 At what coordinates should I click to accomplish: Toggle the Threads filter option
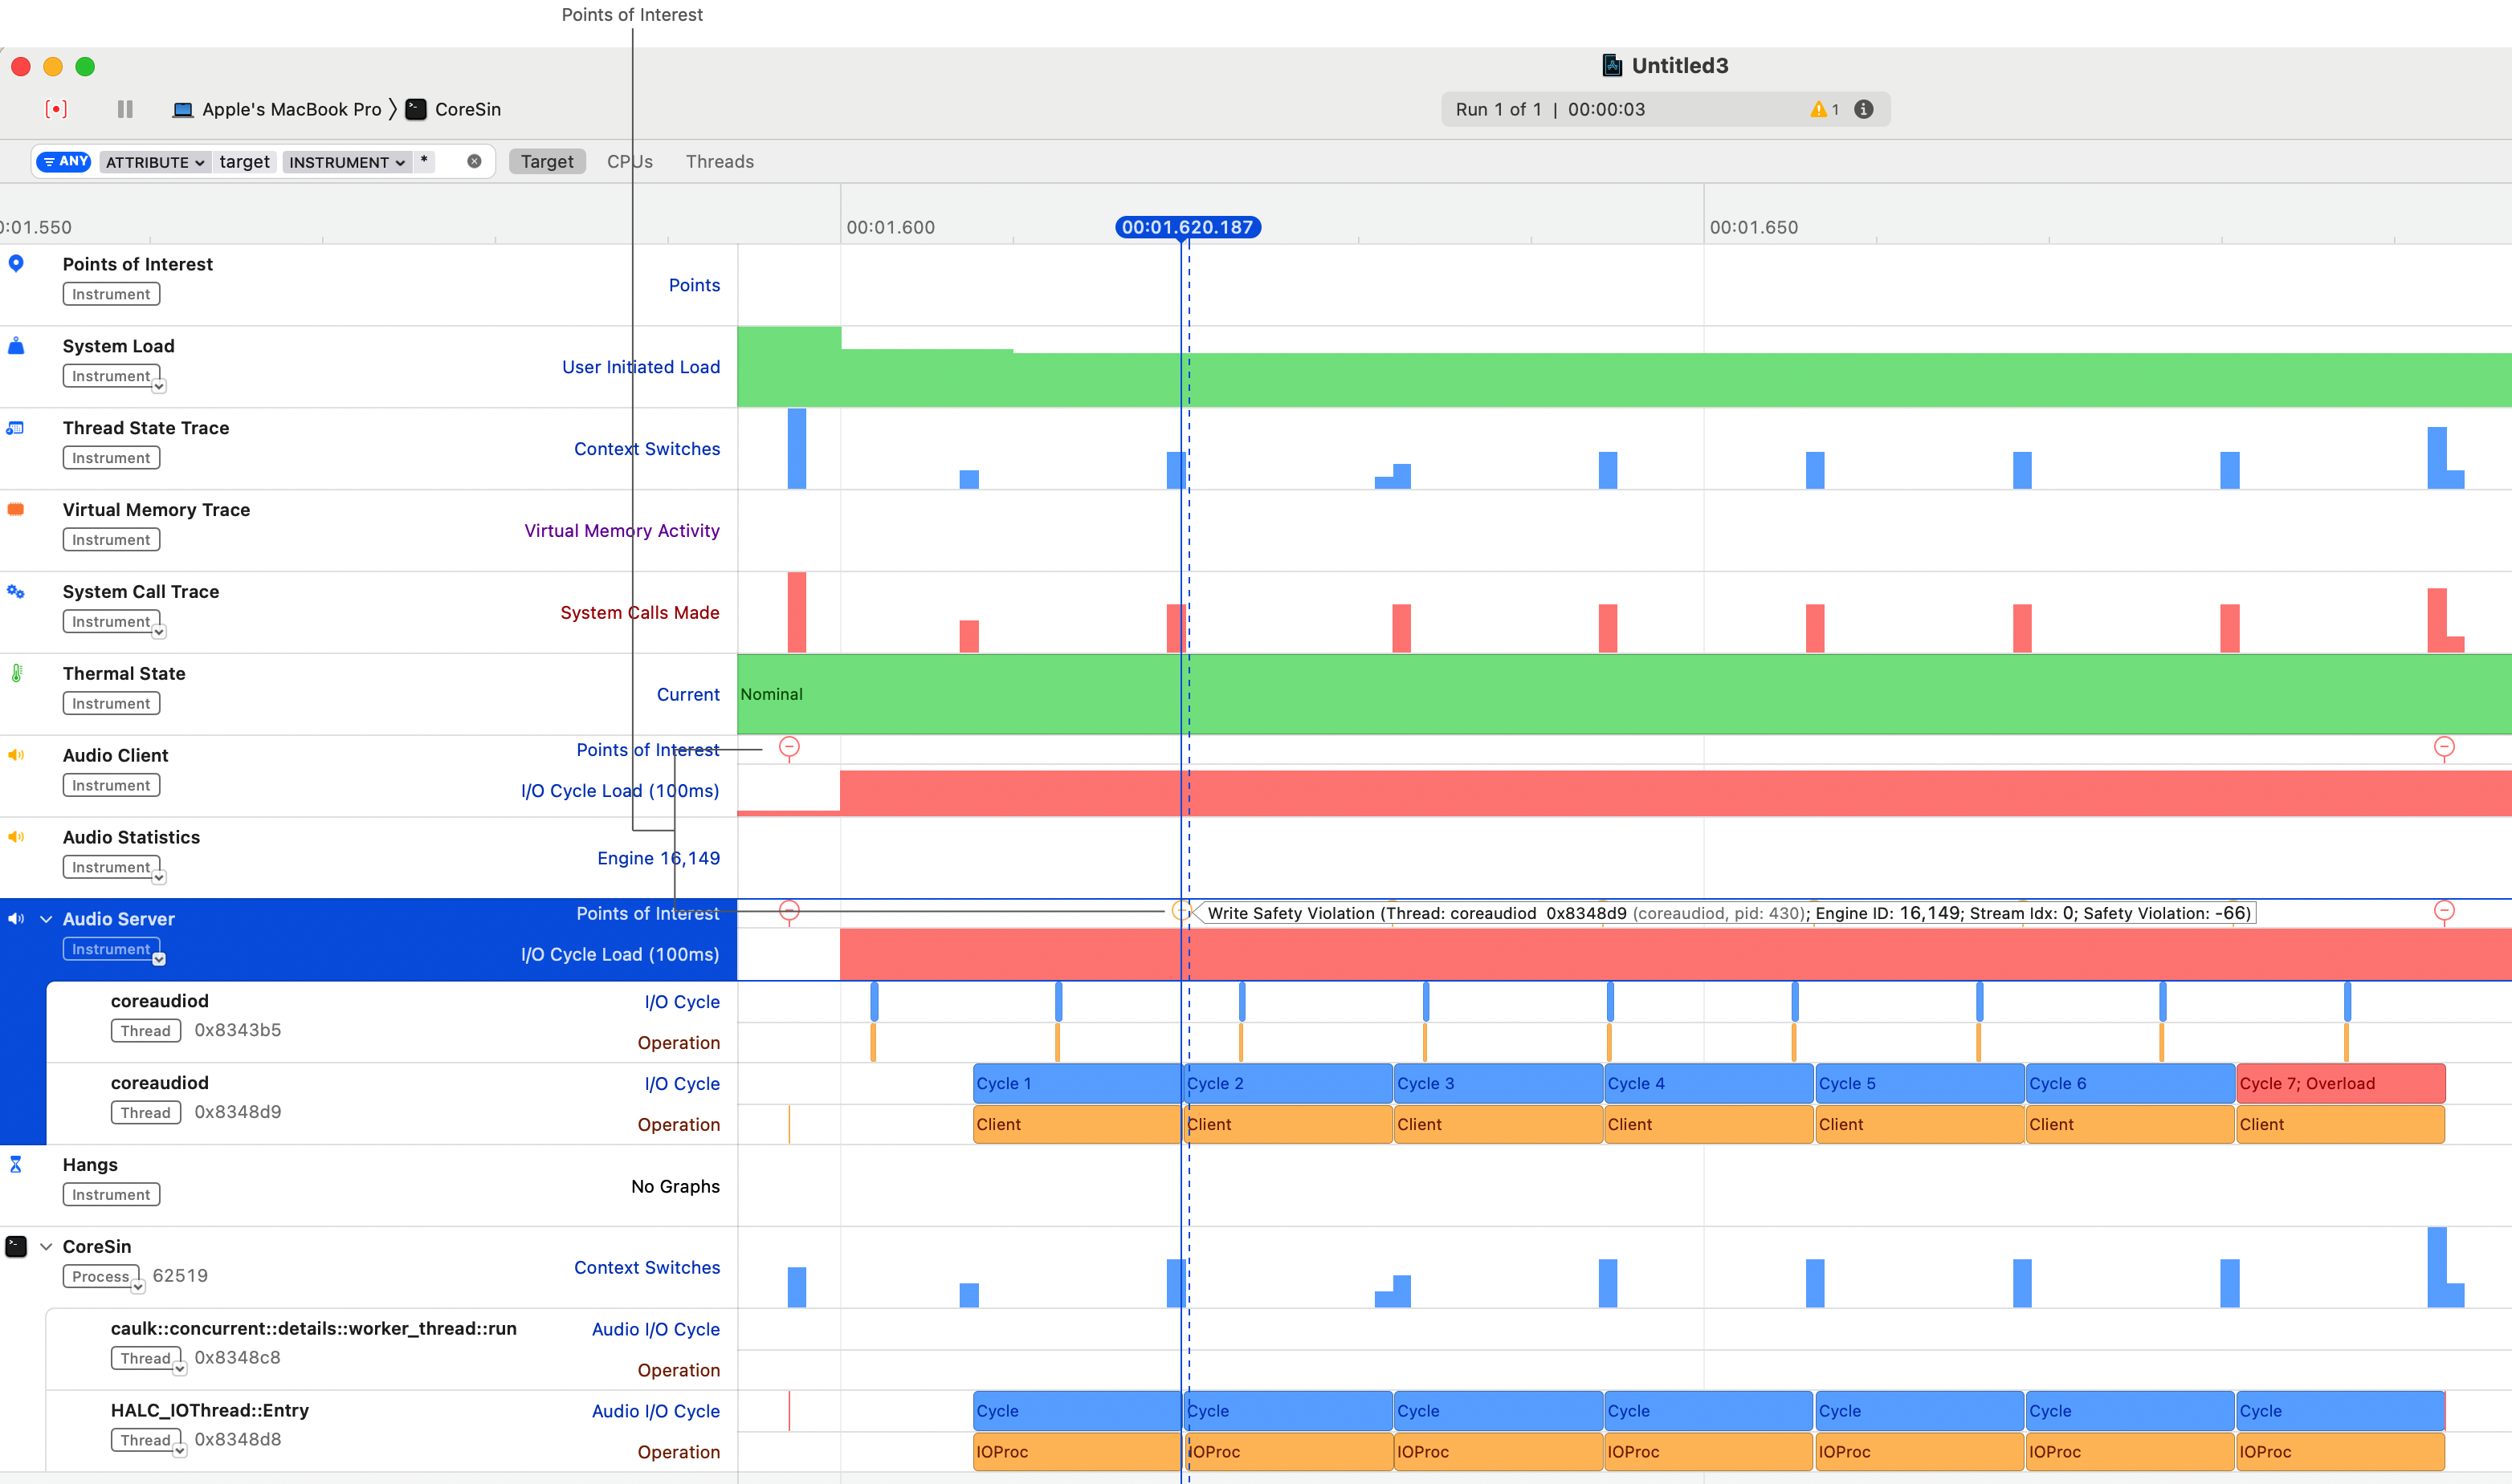[x=720, y=161]
